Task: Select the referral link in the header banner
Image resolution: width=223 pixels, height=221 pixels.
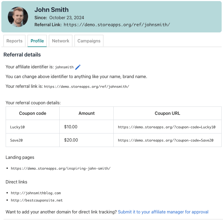Action: coord(117,24)
